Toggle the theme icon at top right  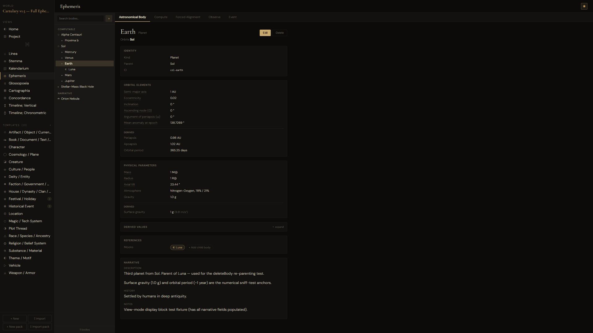coord(584,6)
